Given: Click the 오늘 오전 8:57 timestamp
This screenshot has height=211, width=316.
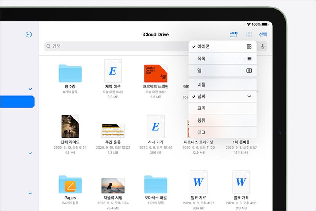Looking at the screenshot, I should (x=156, y=92).
